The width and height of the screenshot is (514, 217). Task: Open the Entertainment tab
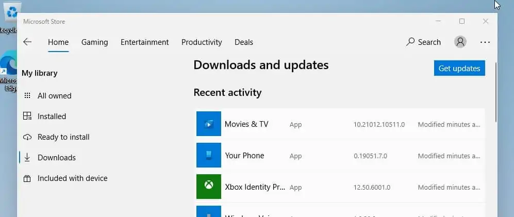[144, 42]
